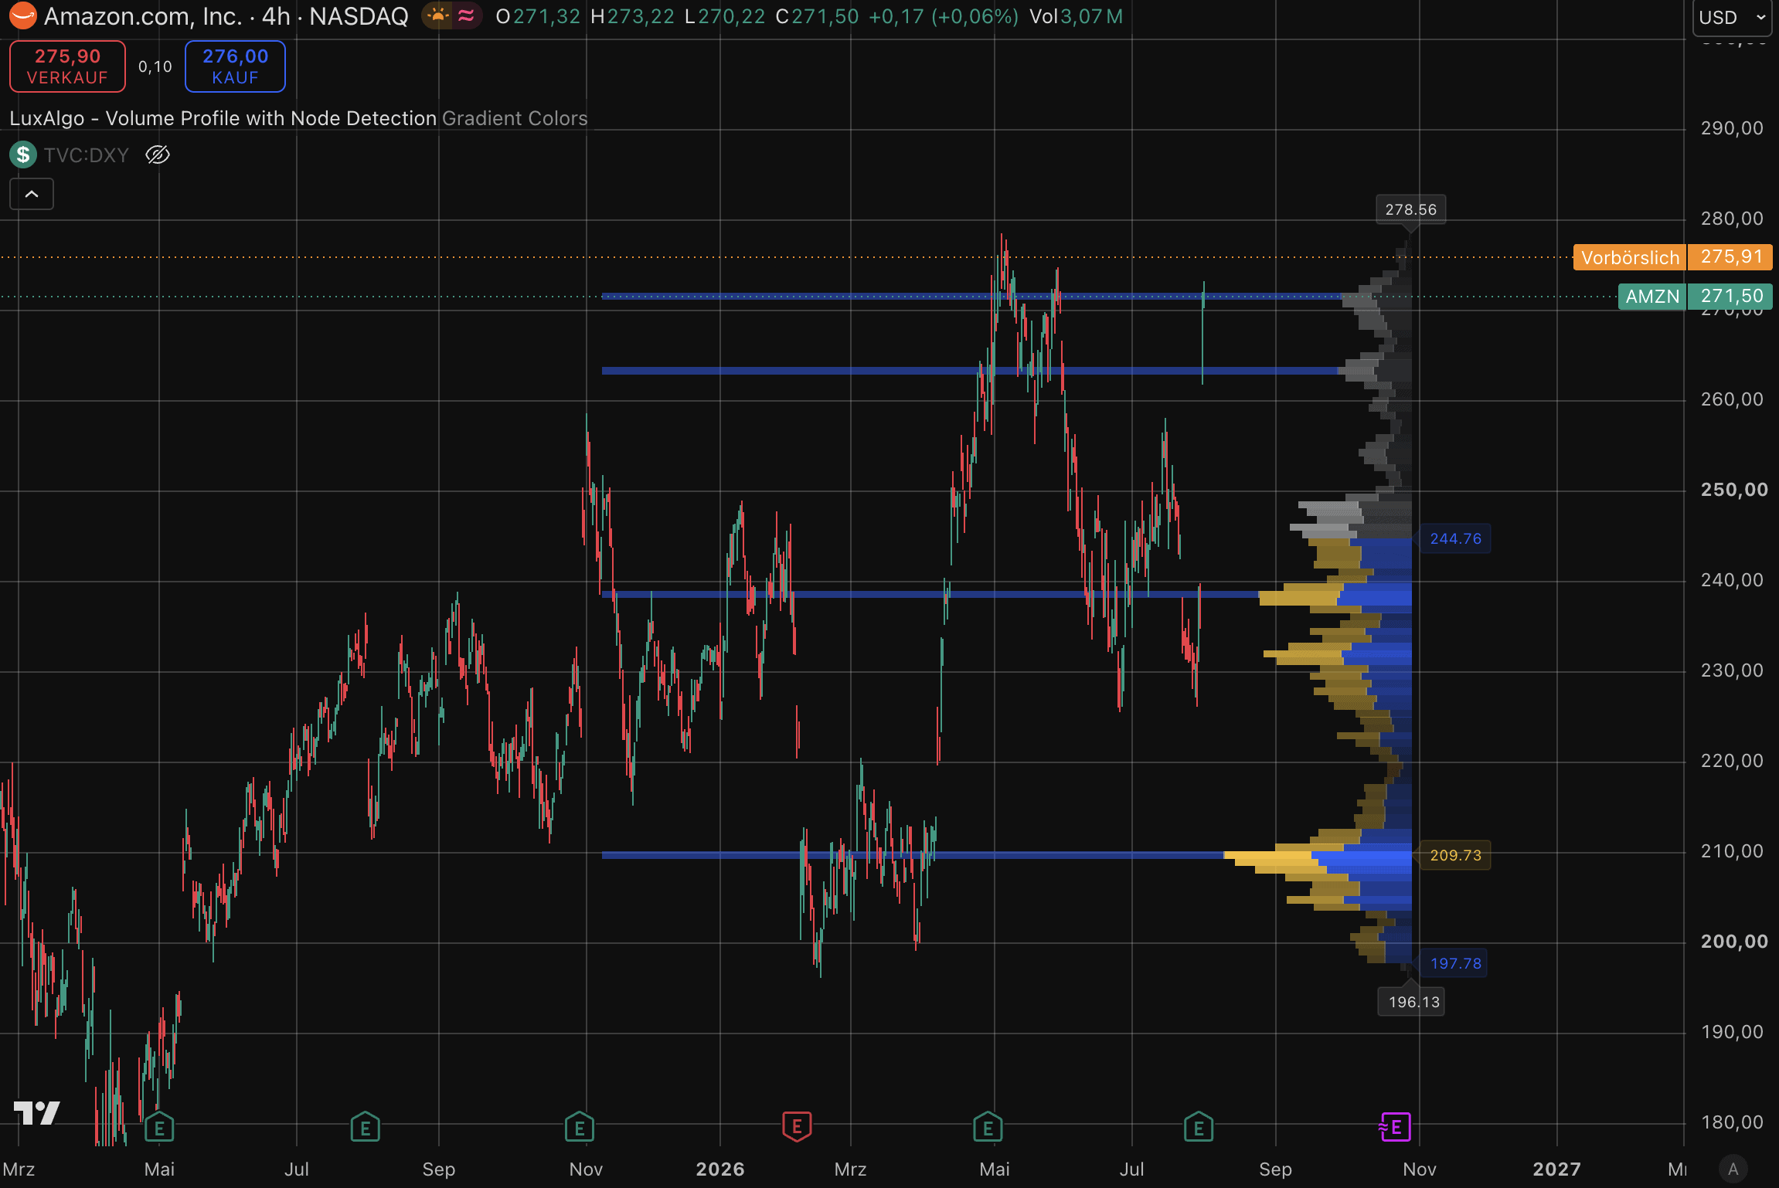This screenshot has width=1779, height=1188.
Task: Click the 2026 label on the time axis
Action: coord(720,1169)
